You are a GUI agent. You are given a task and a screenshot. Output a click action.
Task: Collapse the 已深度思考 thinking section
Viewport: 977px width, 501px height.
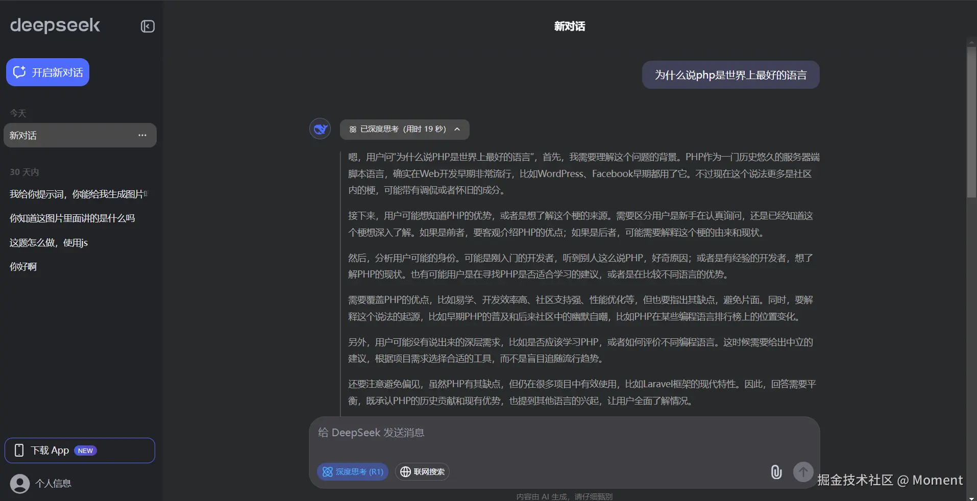point(404,129)
